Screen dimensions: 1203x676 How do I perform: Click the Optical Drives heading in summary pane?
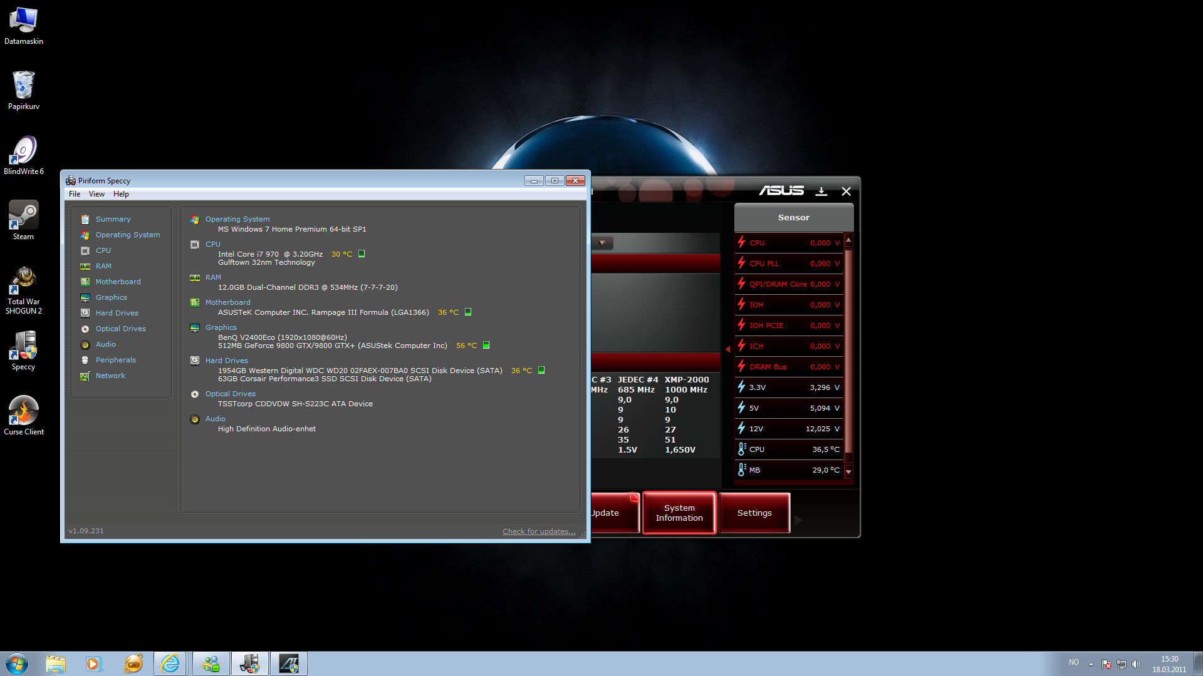click(231, 394)
